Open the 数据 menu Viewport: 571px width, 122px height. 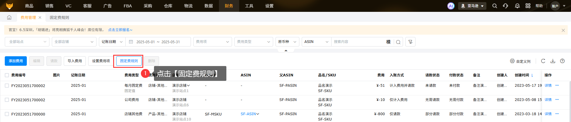(x=209, y=6)
